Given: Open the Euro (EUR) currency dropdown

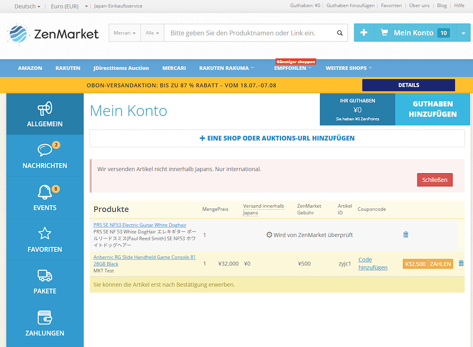Looking at the screenshot, I should (69, 6).
